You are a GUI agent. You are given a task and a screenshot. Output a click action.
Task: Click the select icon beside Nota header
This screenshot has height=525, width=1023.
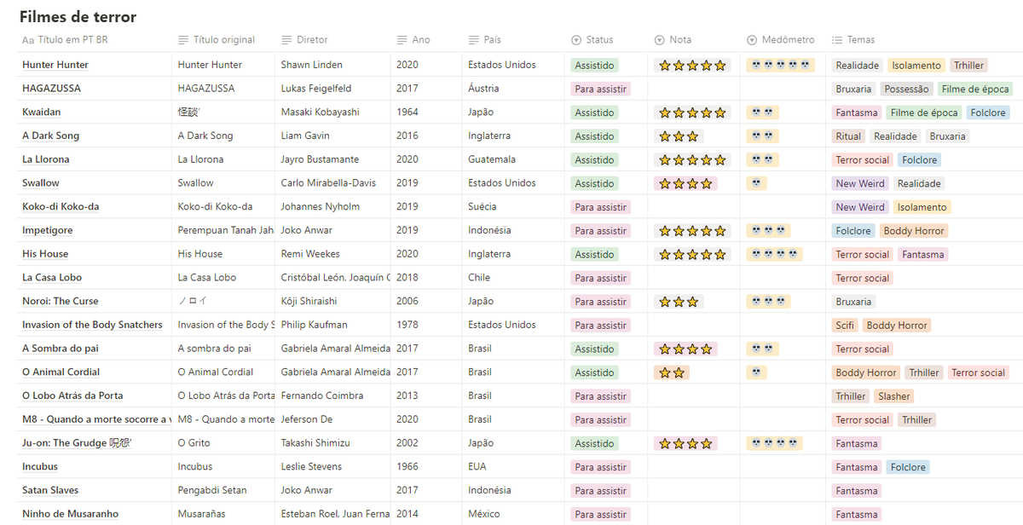pos(660,40)
